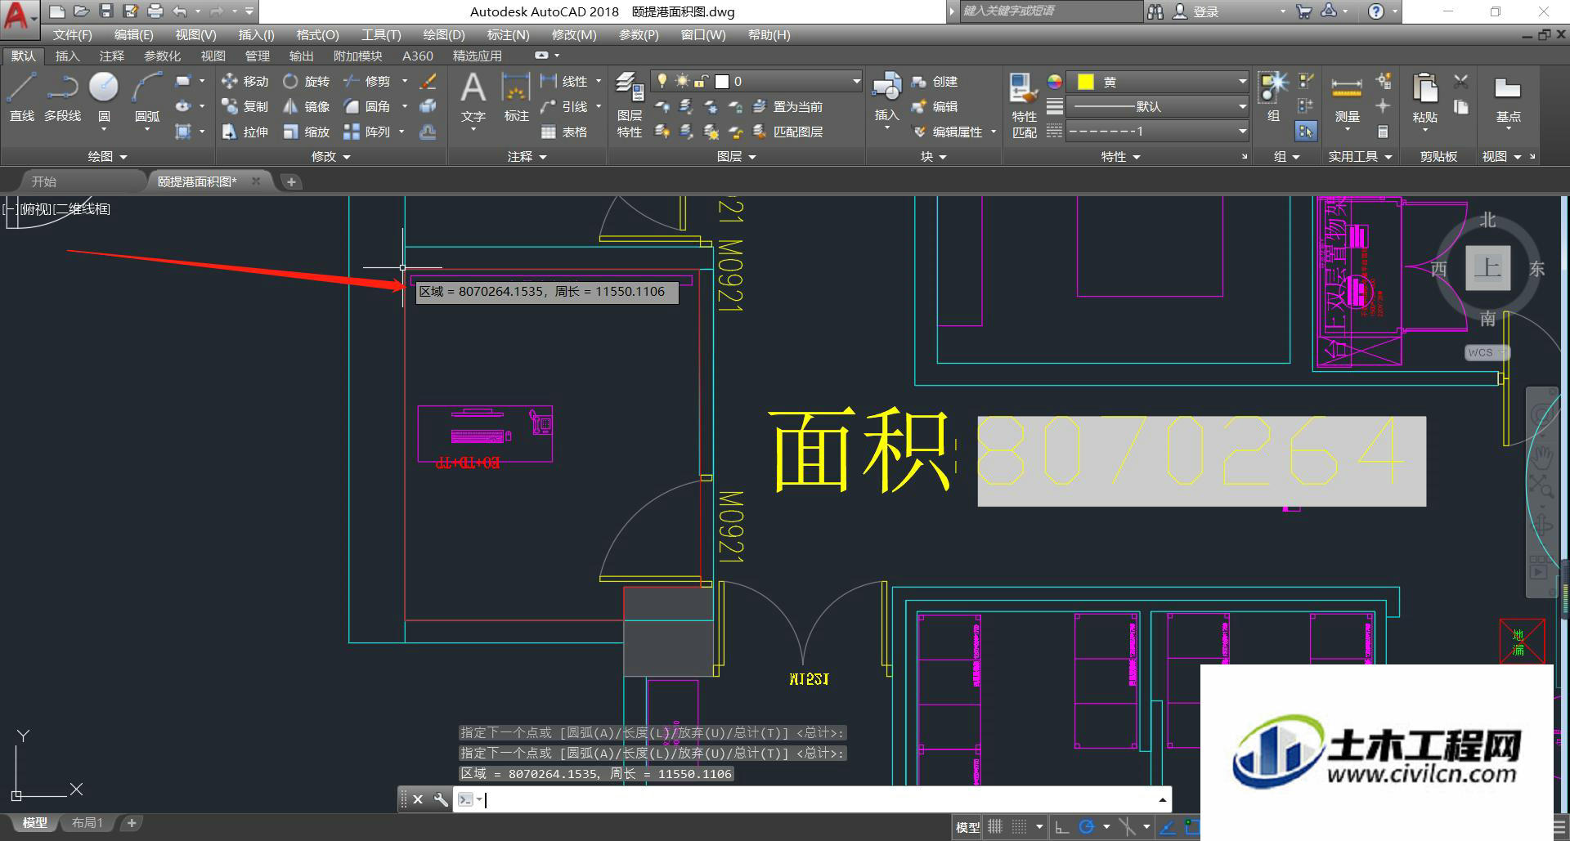1570x841 pixels.
Task: Open the polar tracking angle dropdown arrow
Action: (1106, 827)
